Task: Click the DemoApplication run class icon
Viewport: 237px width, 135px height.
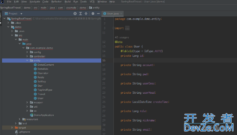Action: pyautogui.click(x=32, y=115)
